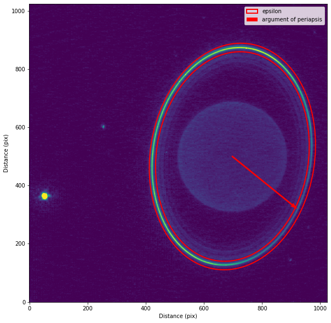The image size is (331, 323).
Task: Click x-axis tick label 1000
Action: pyautogui.click(x=320, y=308)
